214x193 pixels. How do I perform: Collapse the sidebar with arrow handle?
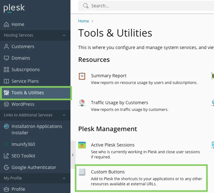pos(73,155)
